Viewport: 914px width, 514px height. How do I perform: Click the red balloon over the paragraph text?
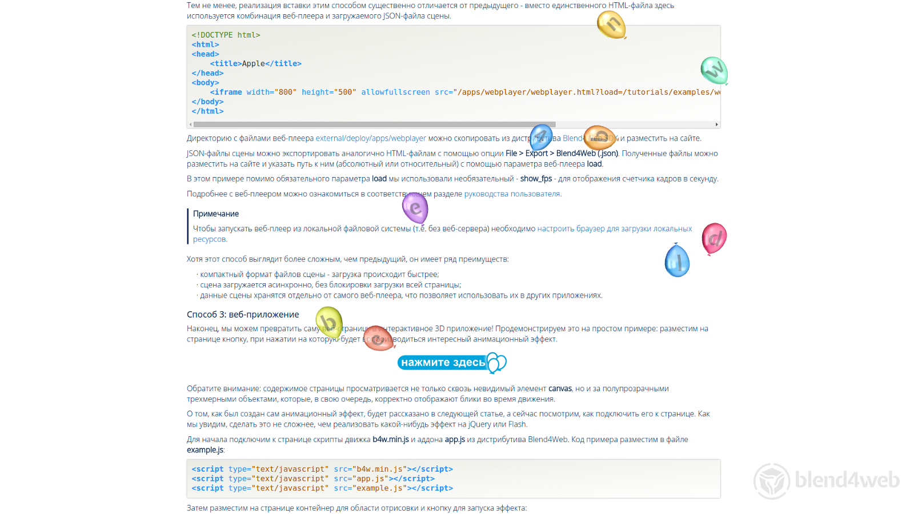click(379, 338)
